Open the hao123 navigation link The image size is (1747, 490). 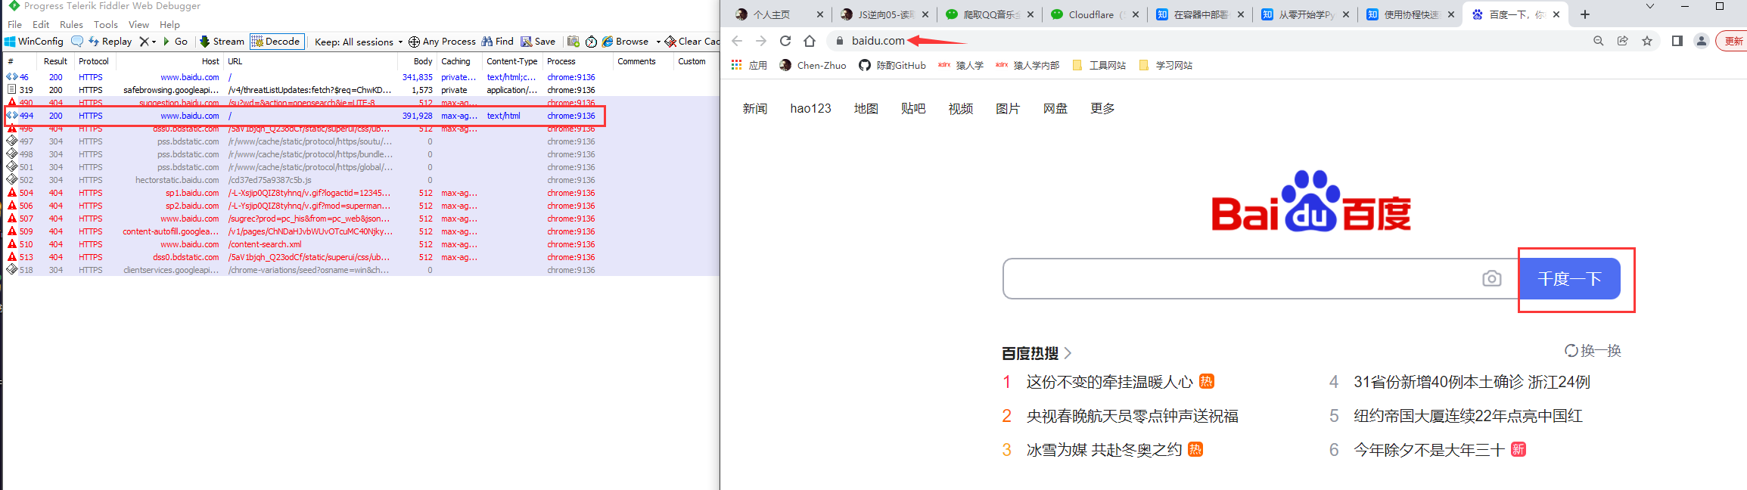tap(810, 109)
